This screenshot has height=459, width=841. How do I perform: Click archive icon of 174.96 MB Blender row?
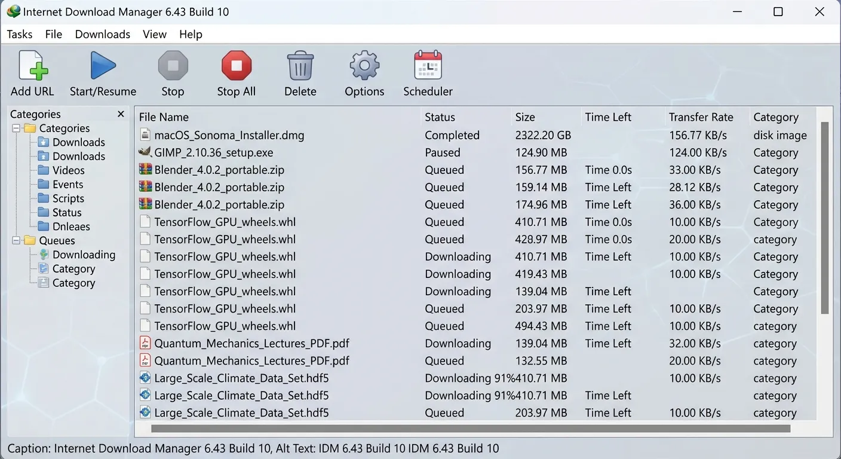coord(145,204)
